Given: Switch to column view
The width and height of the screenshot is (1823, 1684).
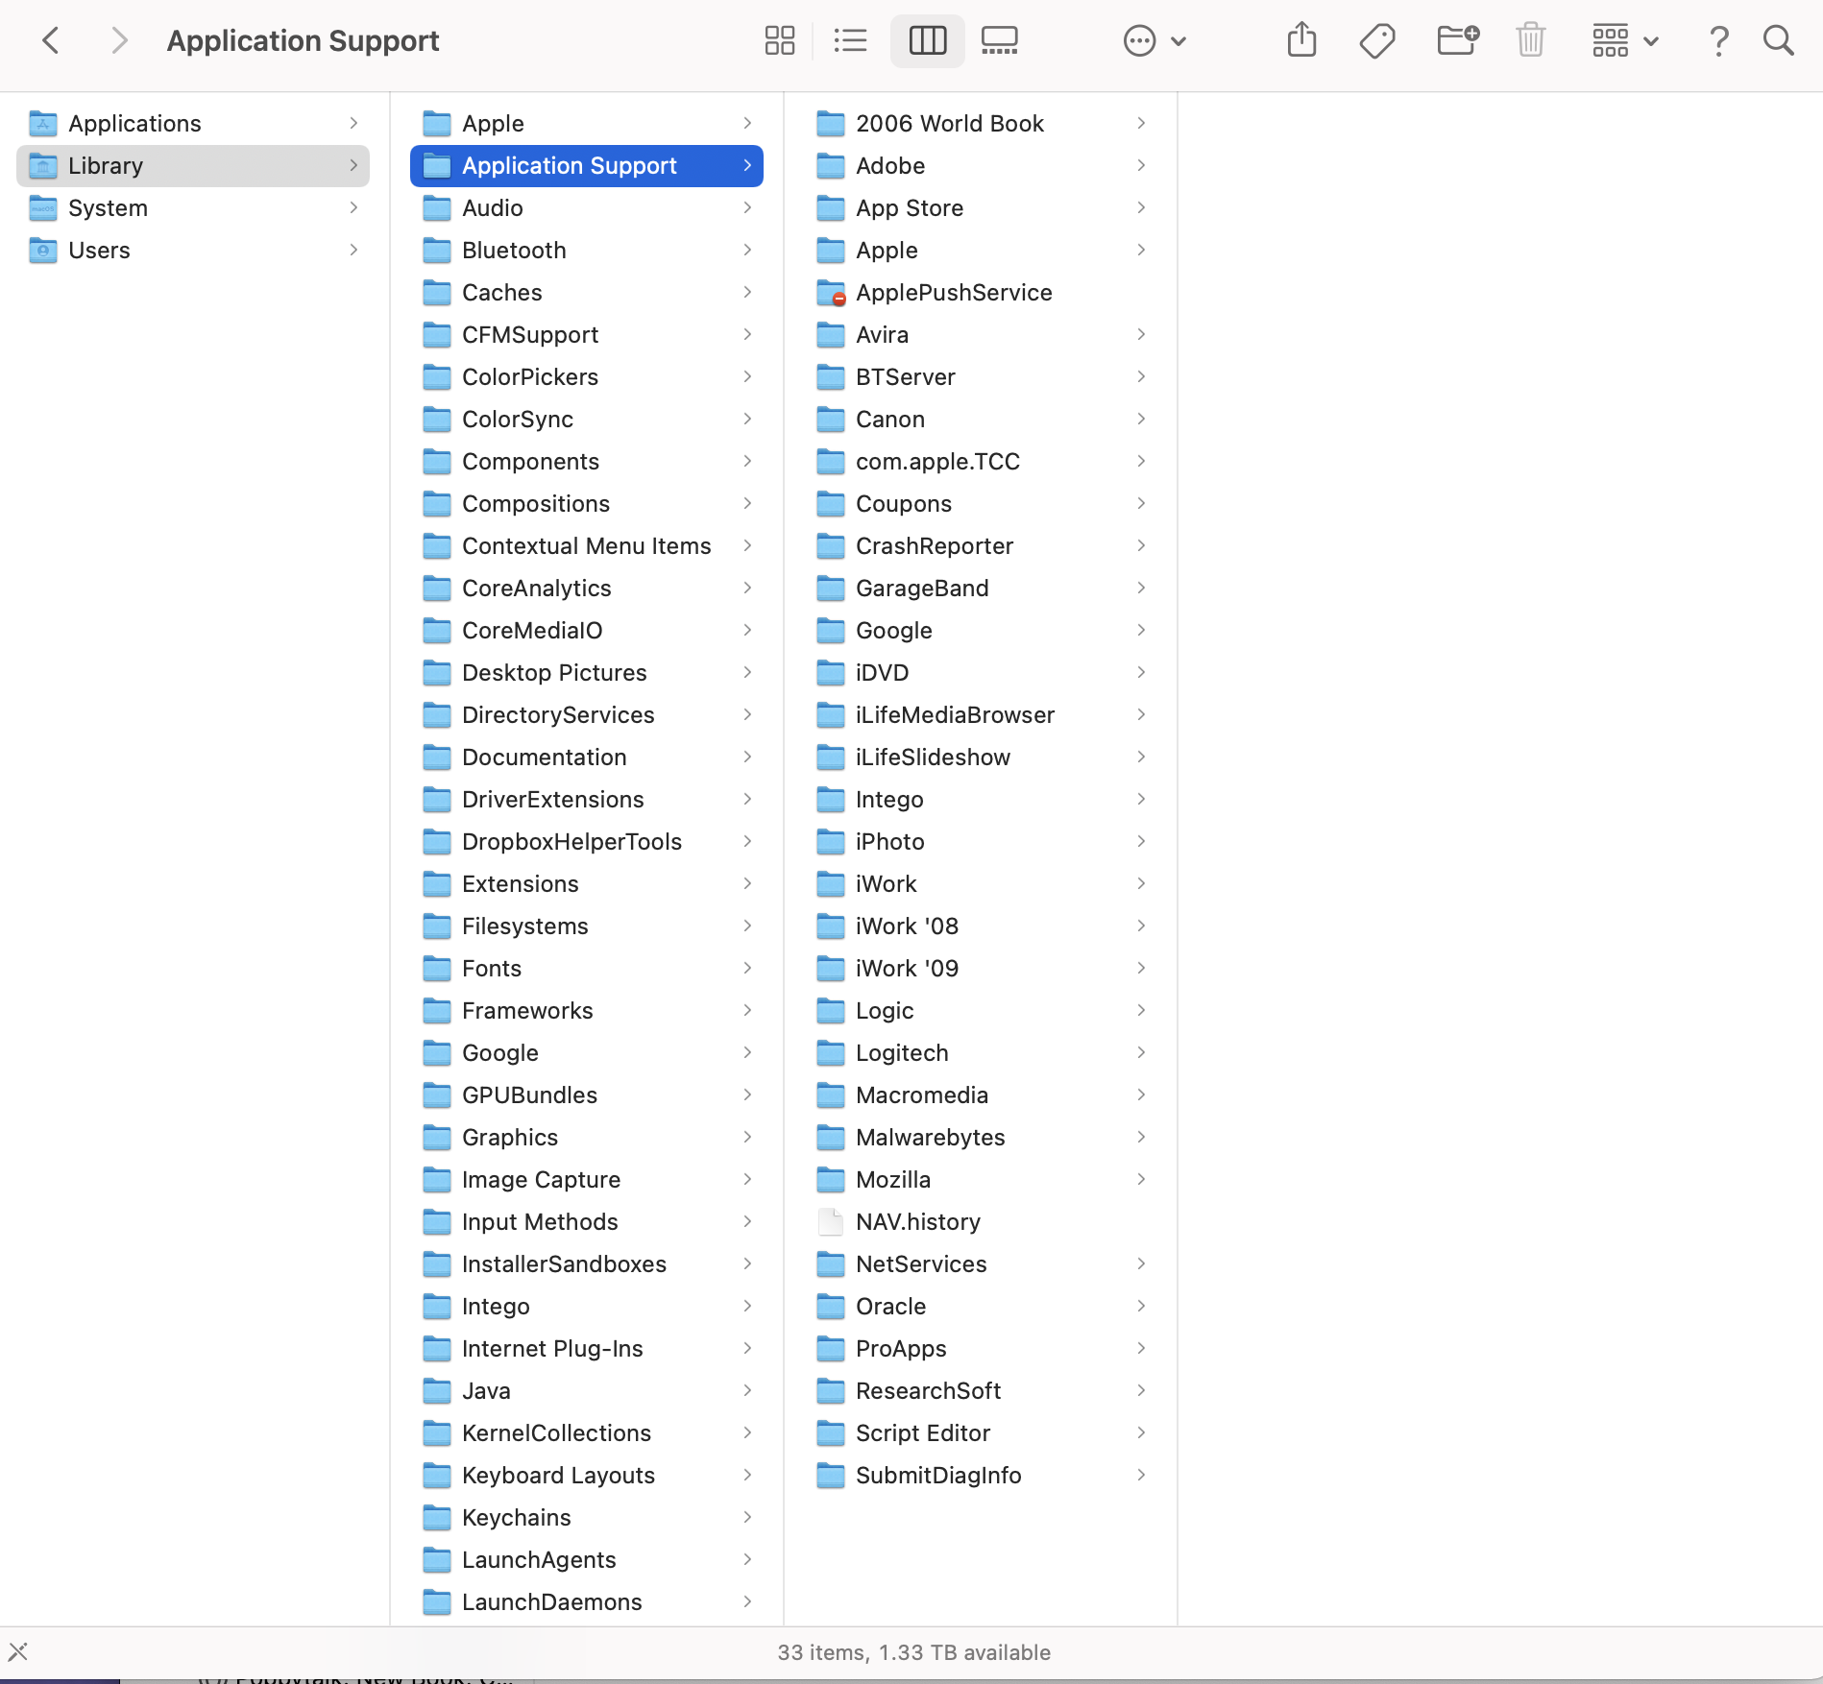Looking at the screenshot, I should (x=927, y=40).
